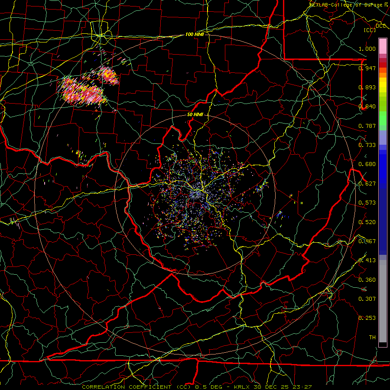Viewport: 390px width, 390px height.
Task: Click the 0.467 legend value
Action: pyautogui.click(x=367, y=241)
